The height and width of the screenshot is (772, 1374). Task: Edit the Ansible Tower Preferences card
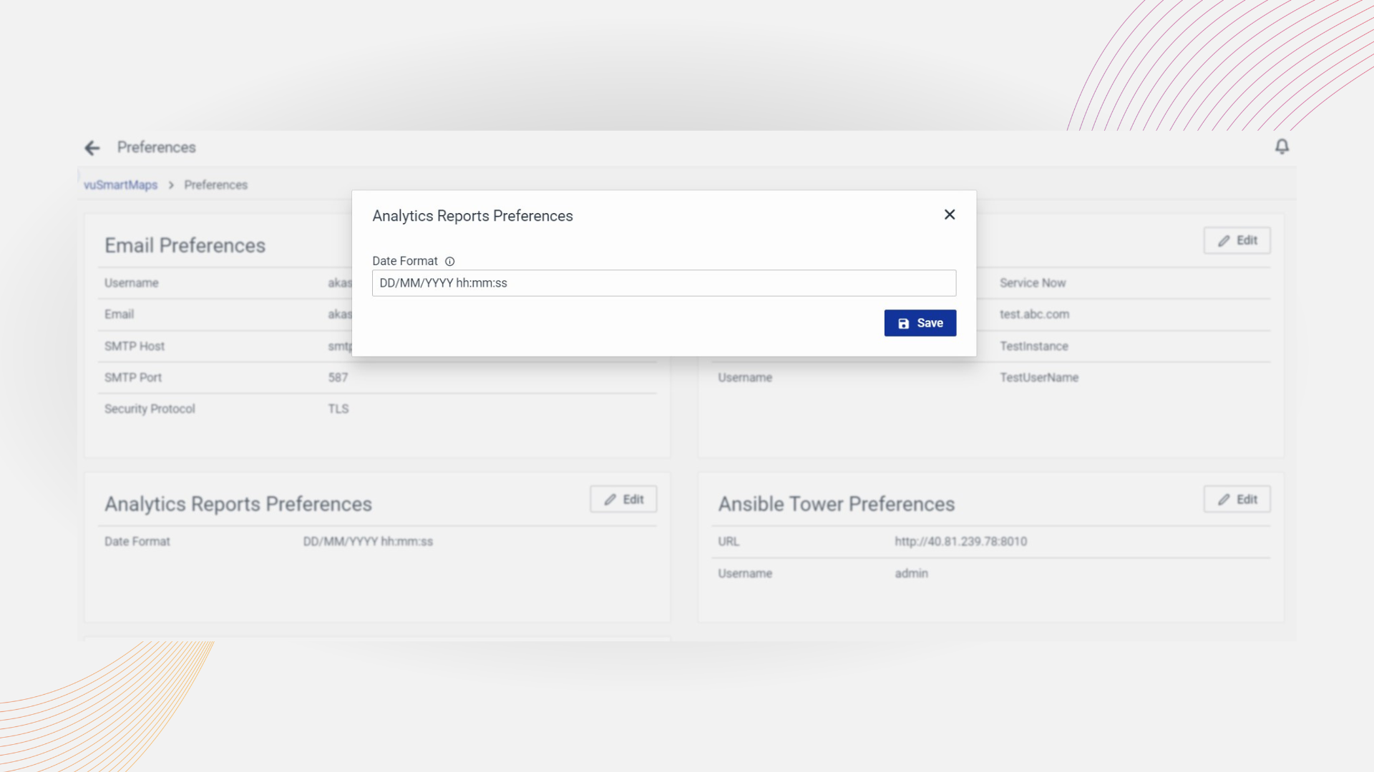tap(1237, 500)
